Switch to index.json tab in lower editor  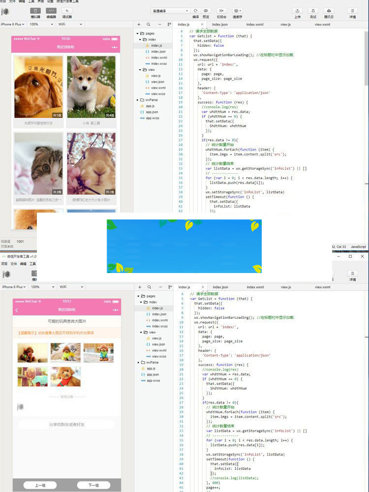(x=220, y=287)
